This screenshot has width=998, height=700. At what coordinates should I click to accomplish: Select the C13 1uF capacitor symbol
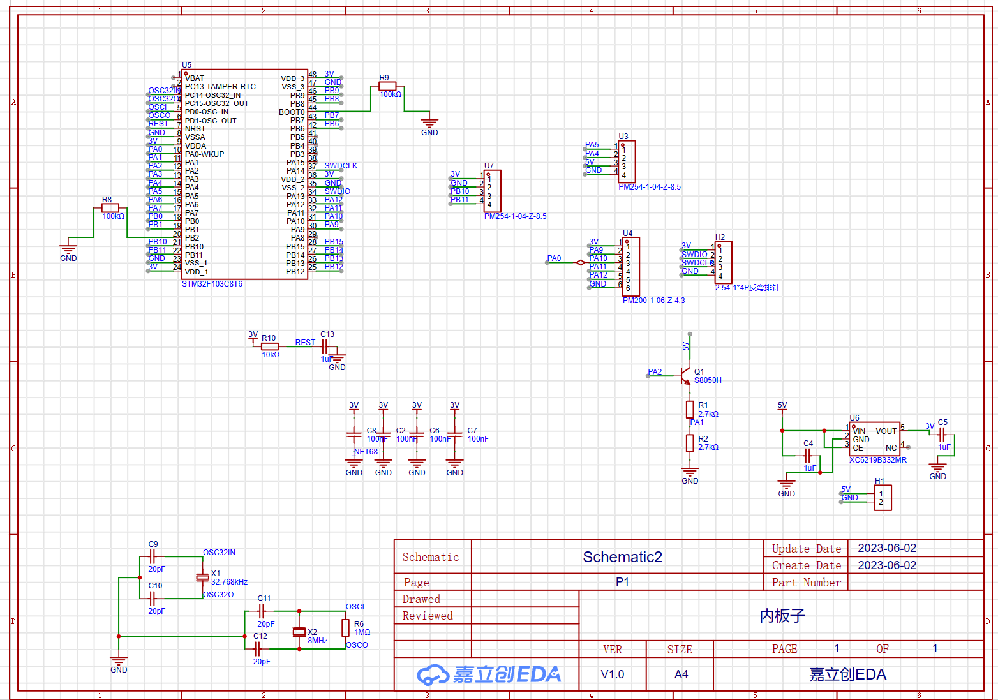(325, 346)
